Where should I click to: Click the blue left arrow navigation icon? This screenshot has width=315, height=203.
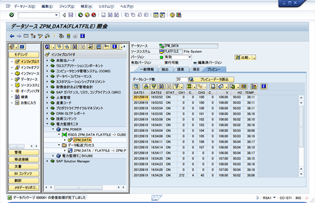click(12, 36)
